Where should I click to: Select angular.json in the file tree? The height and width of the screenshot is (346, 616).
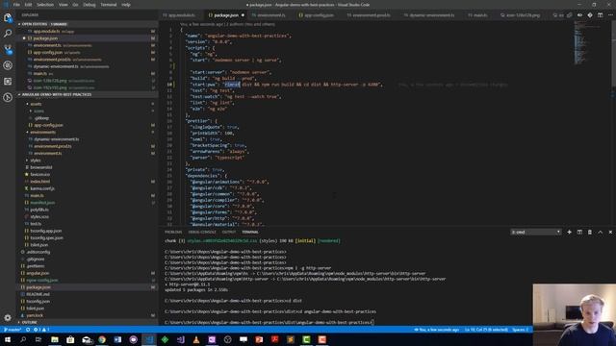coord(38,273)
